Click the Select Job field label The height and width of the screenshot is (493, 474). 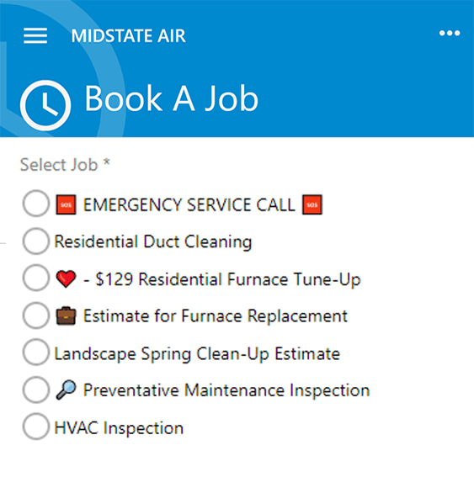point(65,164)
